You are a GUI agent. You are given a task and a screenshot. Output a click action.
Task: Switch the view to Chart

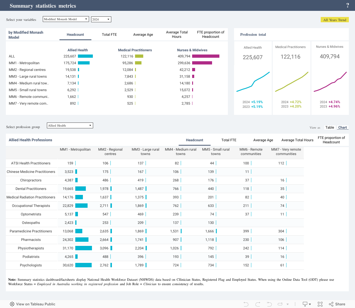point(342,127)
